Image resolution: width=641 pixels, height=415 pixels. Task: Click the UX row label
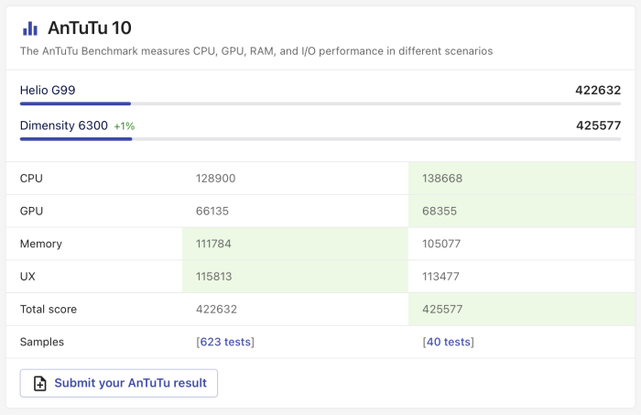tap(28, 277)
